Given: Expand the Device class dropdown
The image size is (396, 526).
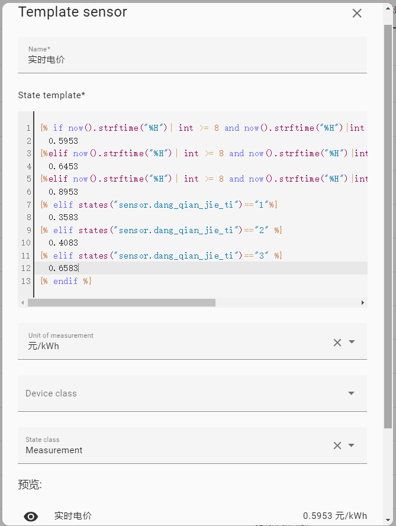Looking at the screenshot, I should 352,393.
